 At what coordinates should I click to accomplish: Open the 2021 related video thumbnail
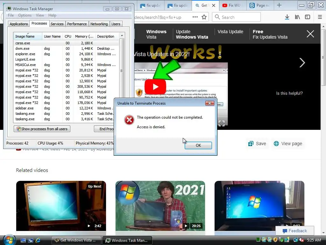[x=160, y=206]
